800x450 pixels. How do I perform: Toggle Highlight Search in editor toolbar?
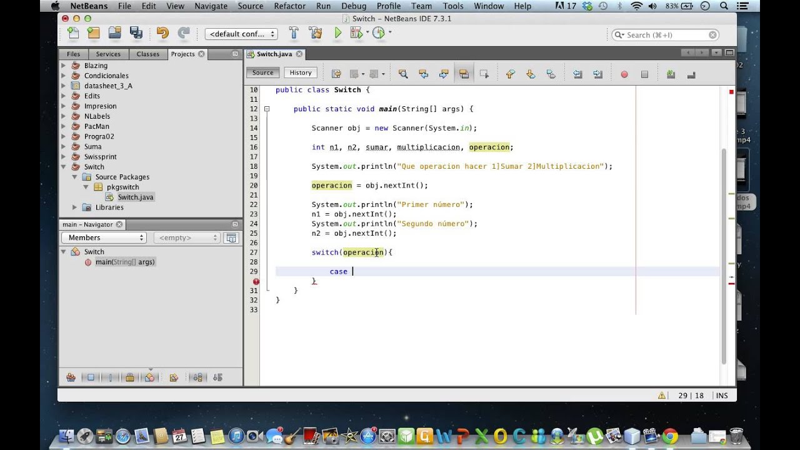pos(464,74)
